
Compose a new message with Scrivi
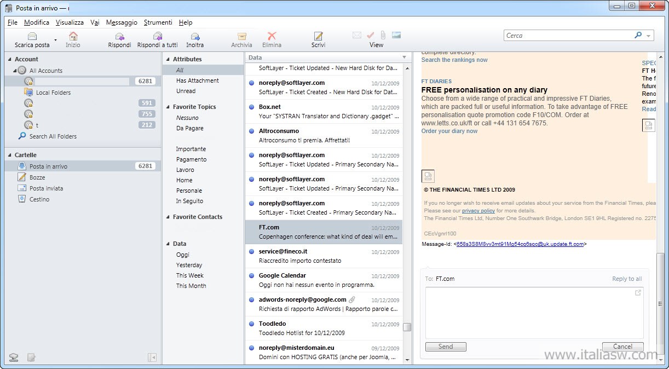point(318,36)
